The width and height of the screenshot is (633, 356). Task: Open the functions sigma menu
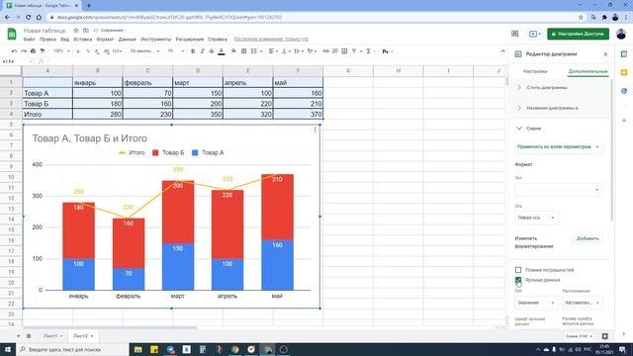(x=368, y=51)
